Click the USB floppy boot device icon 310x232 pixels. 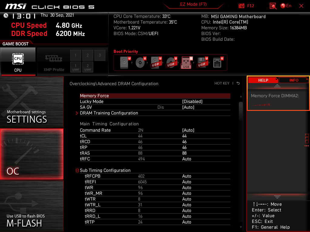[202, 63]
